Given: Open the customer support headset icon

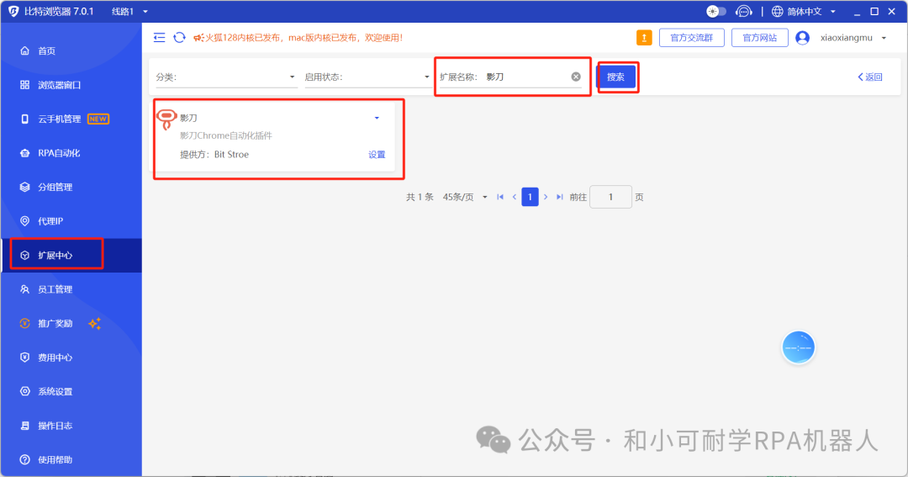Looking at the screenshot, I should (743, 12).
